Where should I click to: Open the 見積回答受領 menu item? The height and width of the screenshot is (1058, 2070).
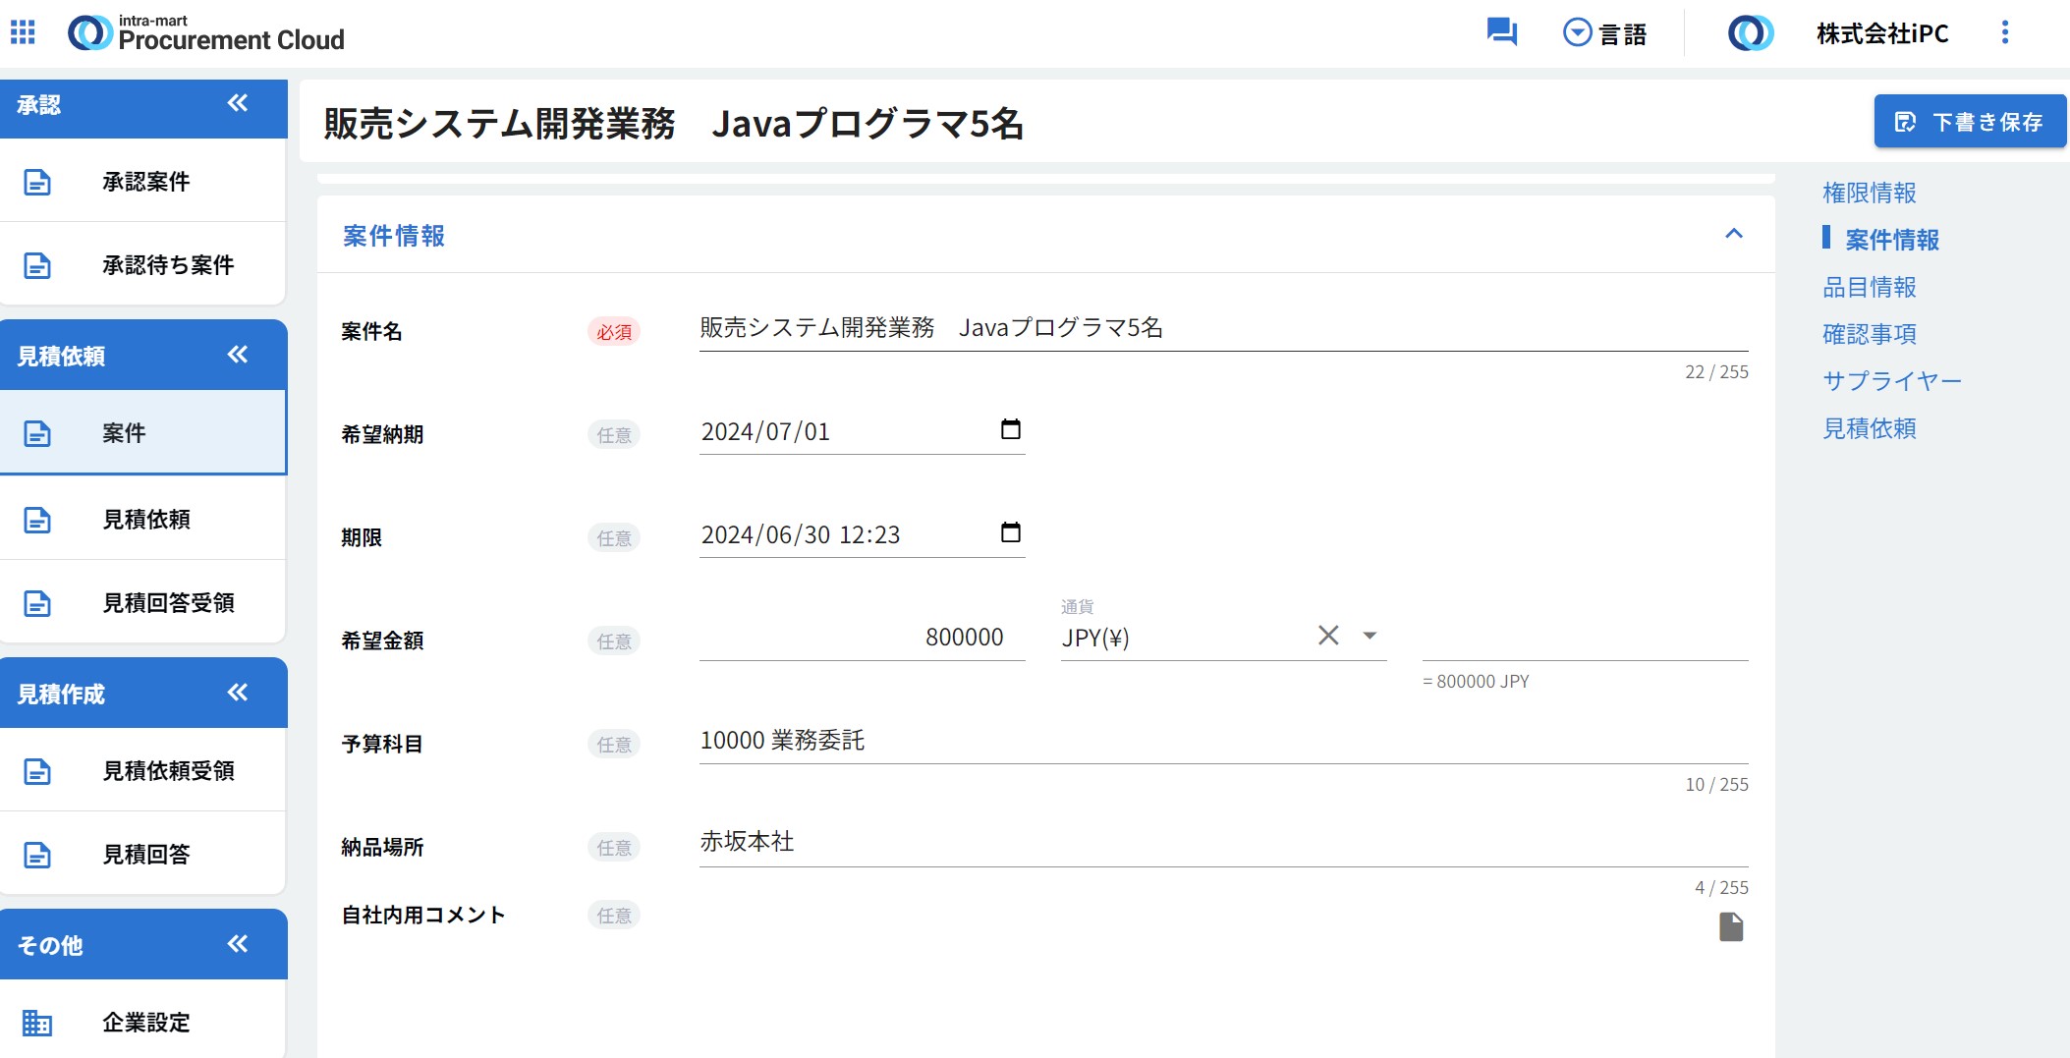click(143, 603)
